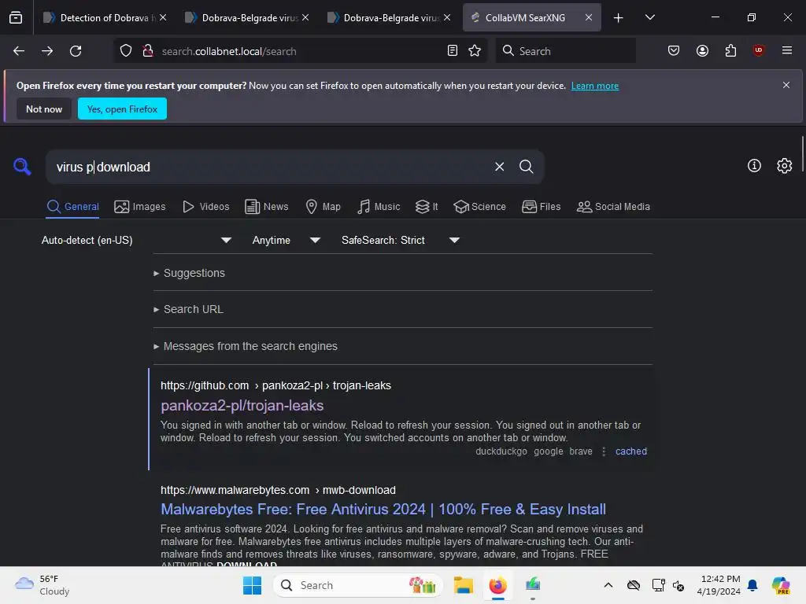The width and height of the screenshot is (806, 604).
Task: Select Files search category
Action: (x=541, y=207)
